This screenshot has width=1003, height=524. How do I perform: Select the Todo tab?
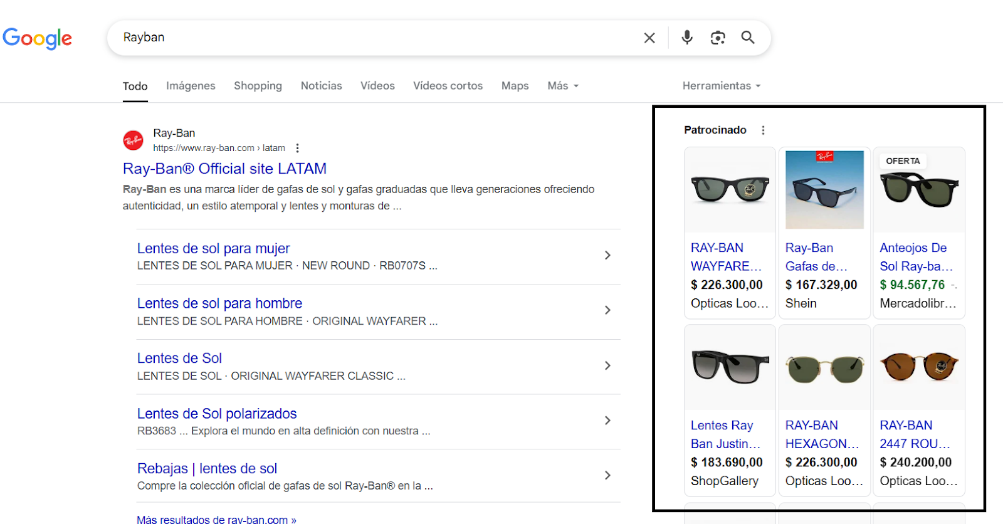(x=135, y=86)
